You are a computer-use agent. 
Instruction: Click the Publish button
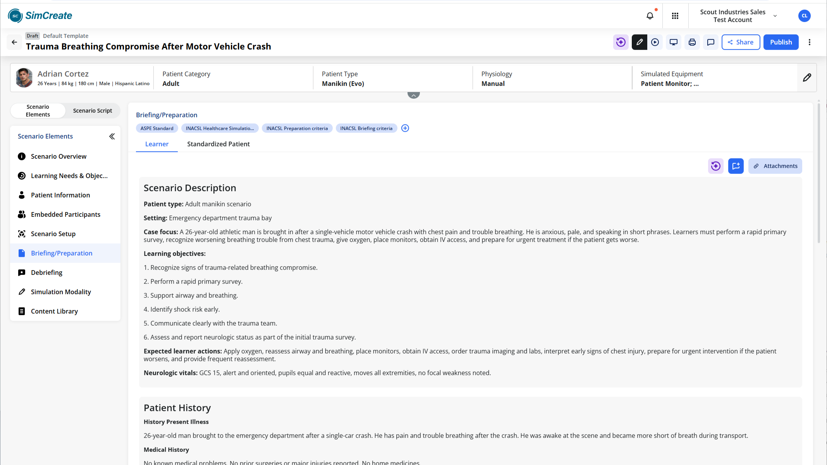(781, 42)
